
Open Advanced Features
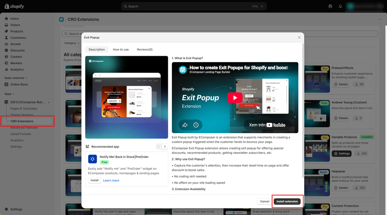[24, 127]
